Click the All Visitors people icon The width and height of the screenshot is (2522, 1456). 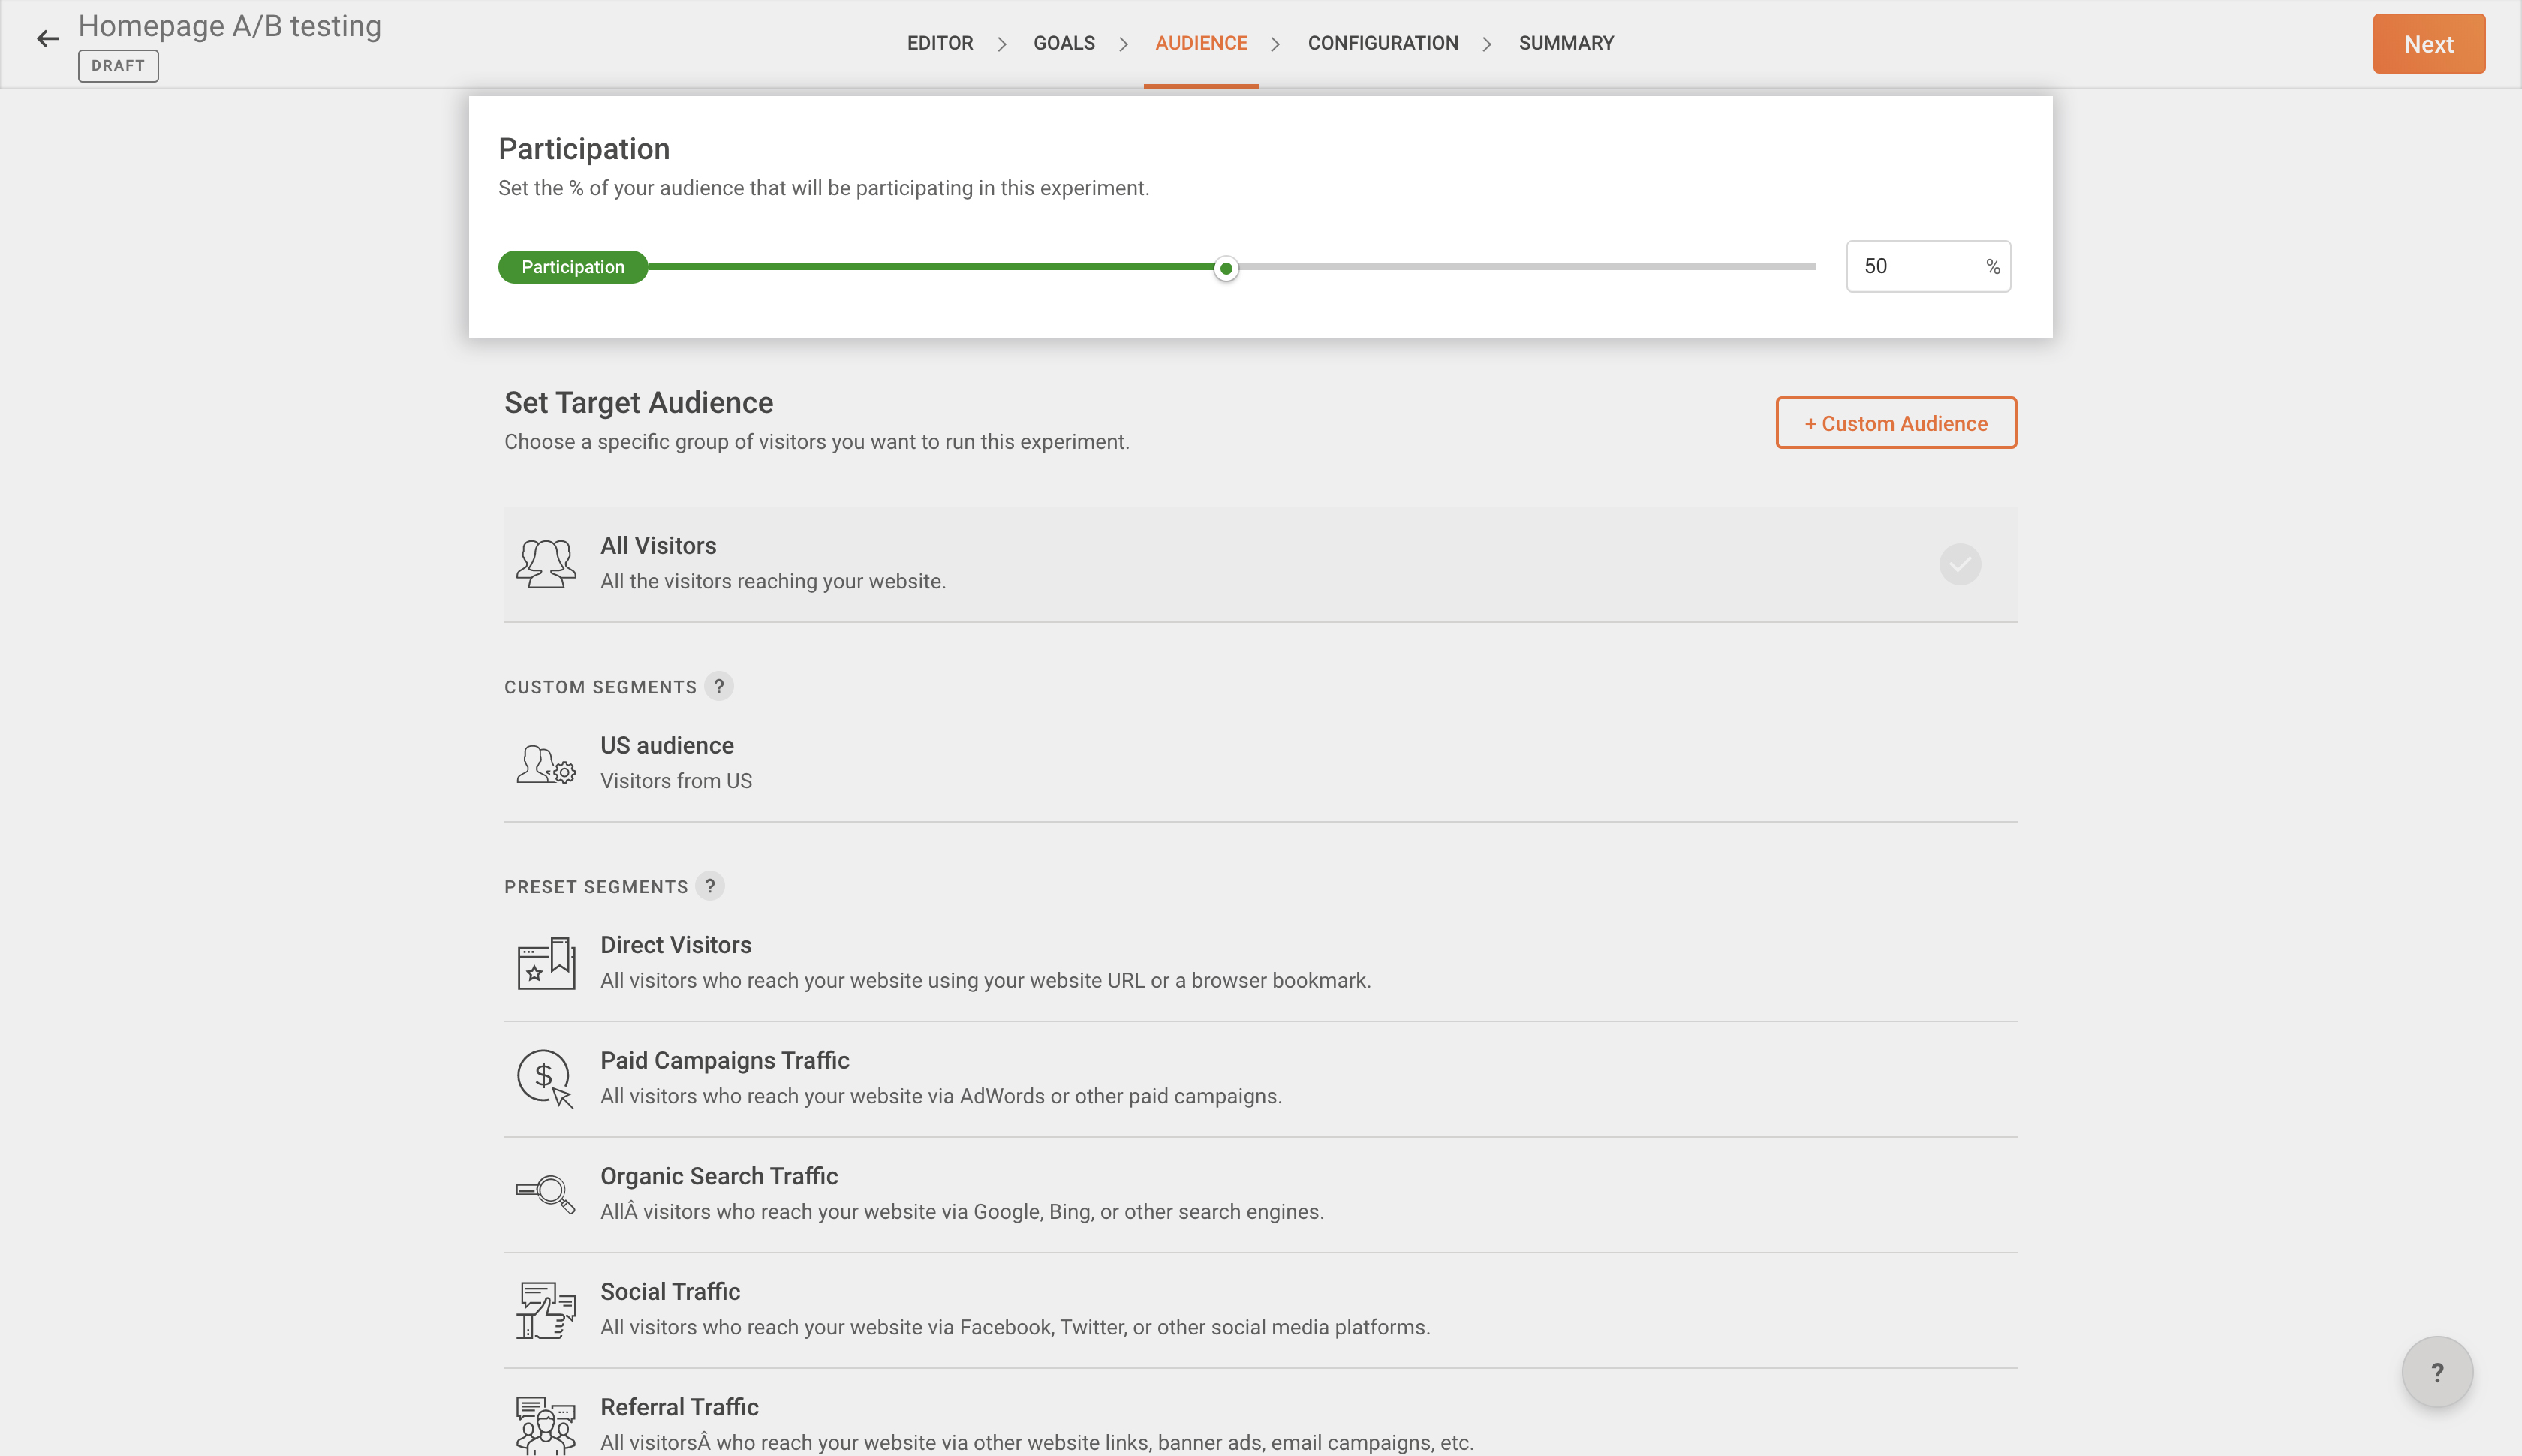[x=546, y=564]
